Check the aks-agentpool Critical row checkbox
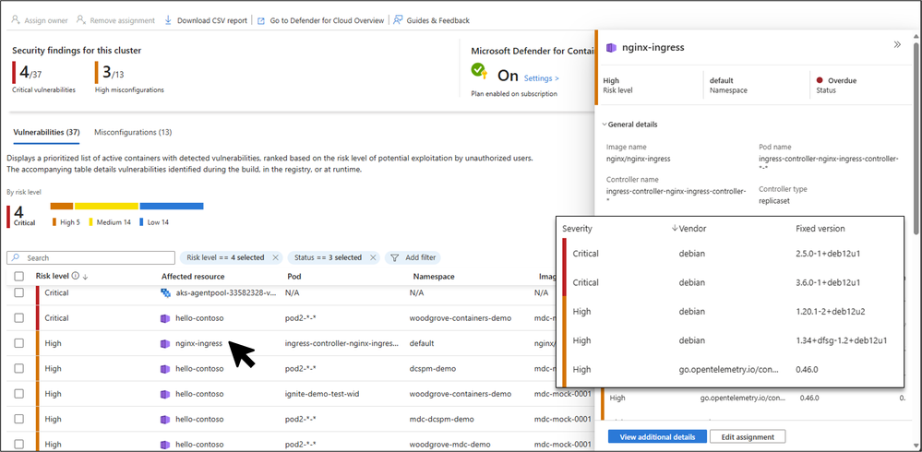922x452 pixels. pos(18,292)
